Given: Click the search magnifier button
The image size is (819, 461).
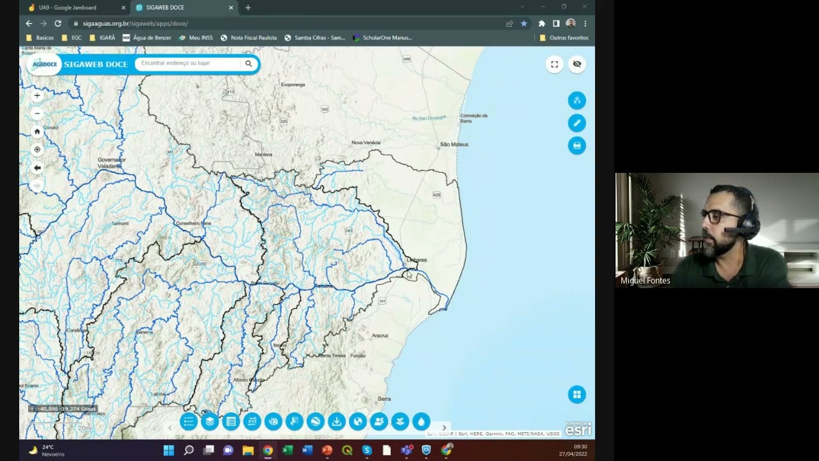Looking at the screenshot, I should click(249, 63).
